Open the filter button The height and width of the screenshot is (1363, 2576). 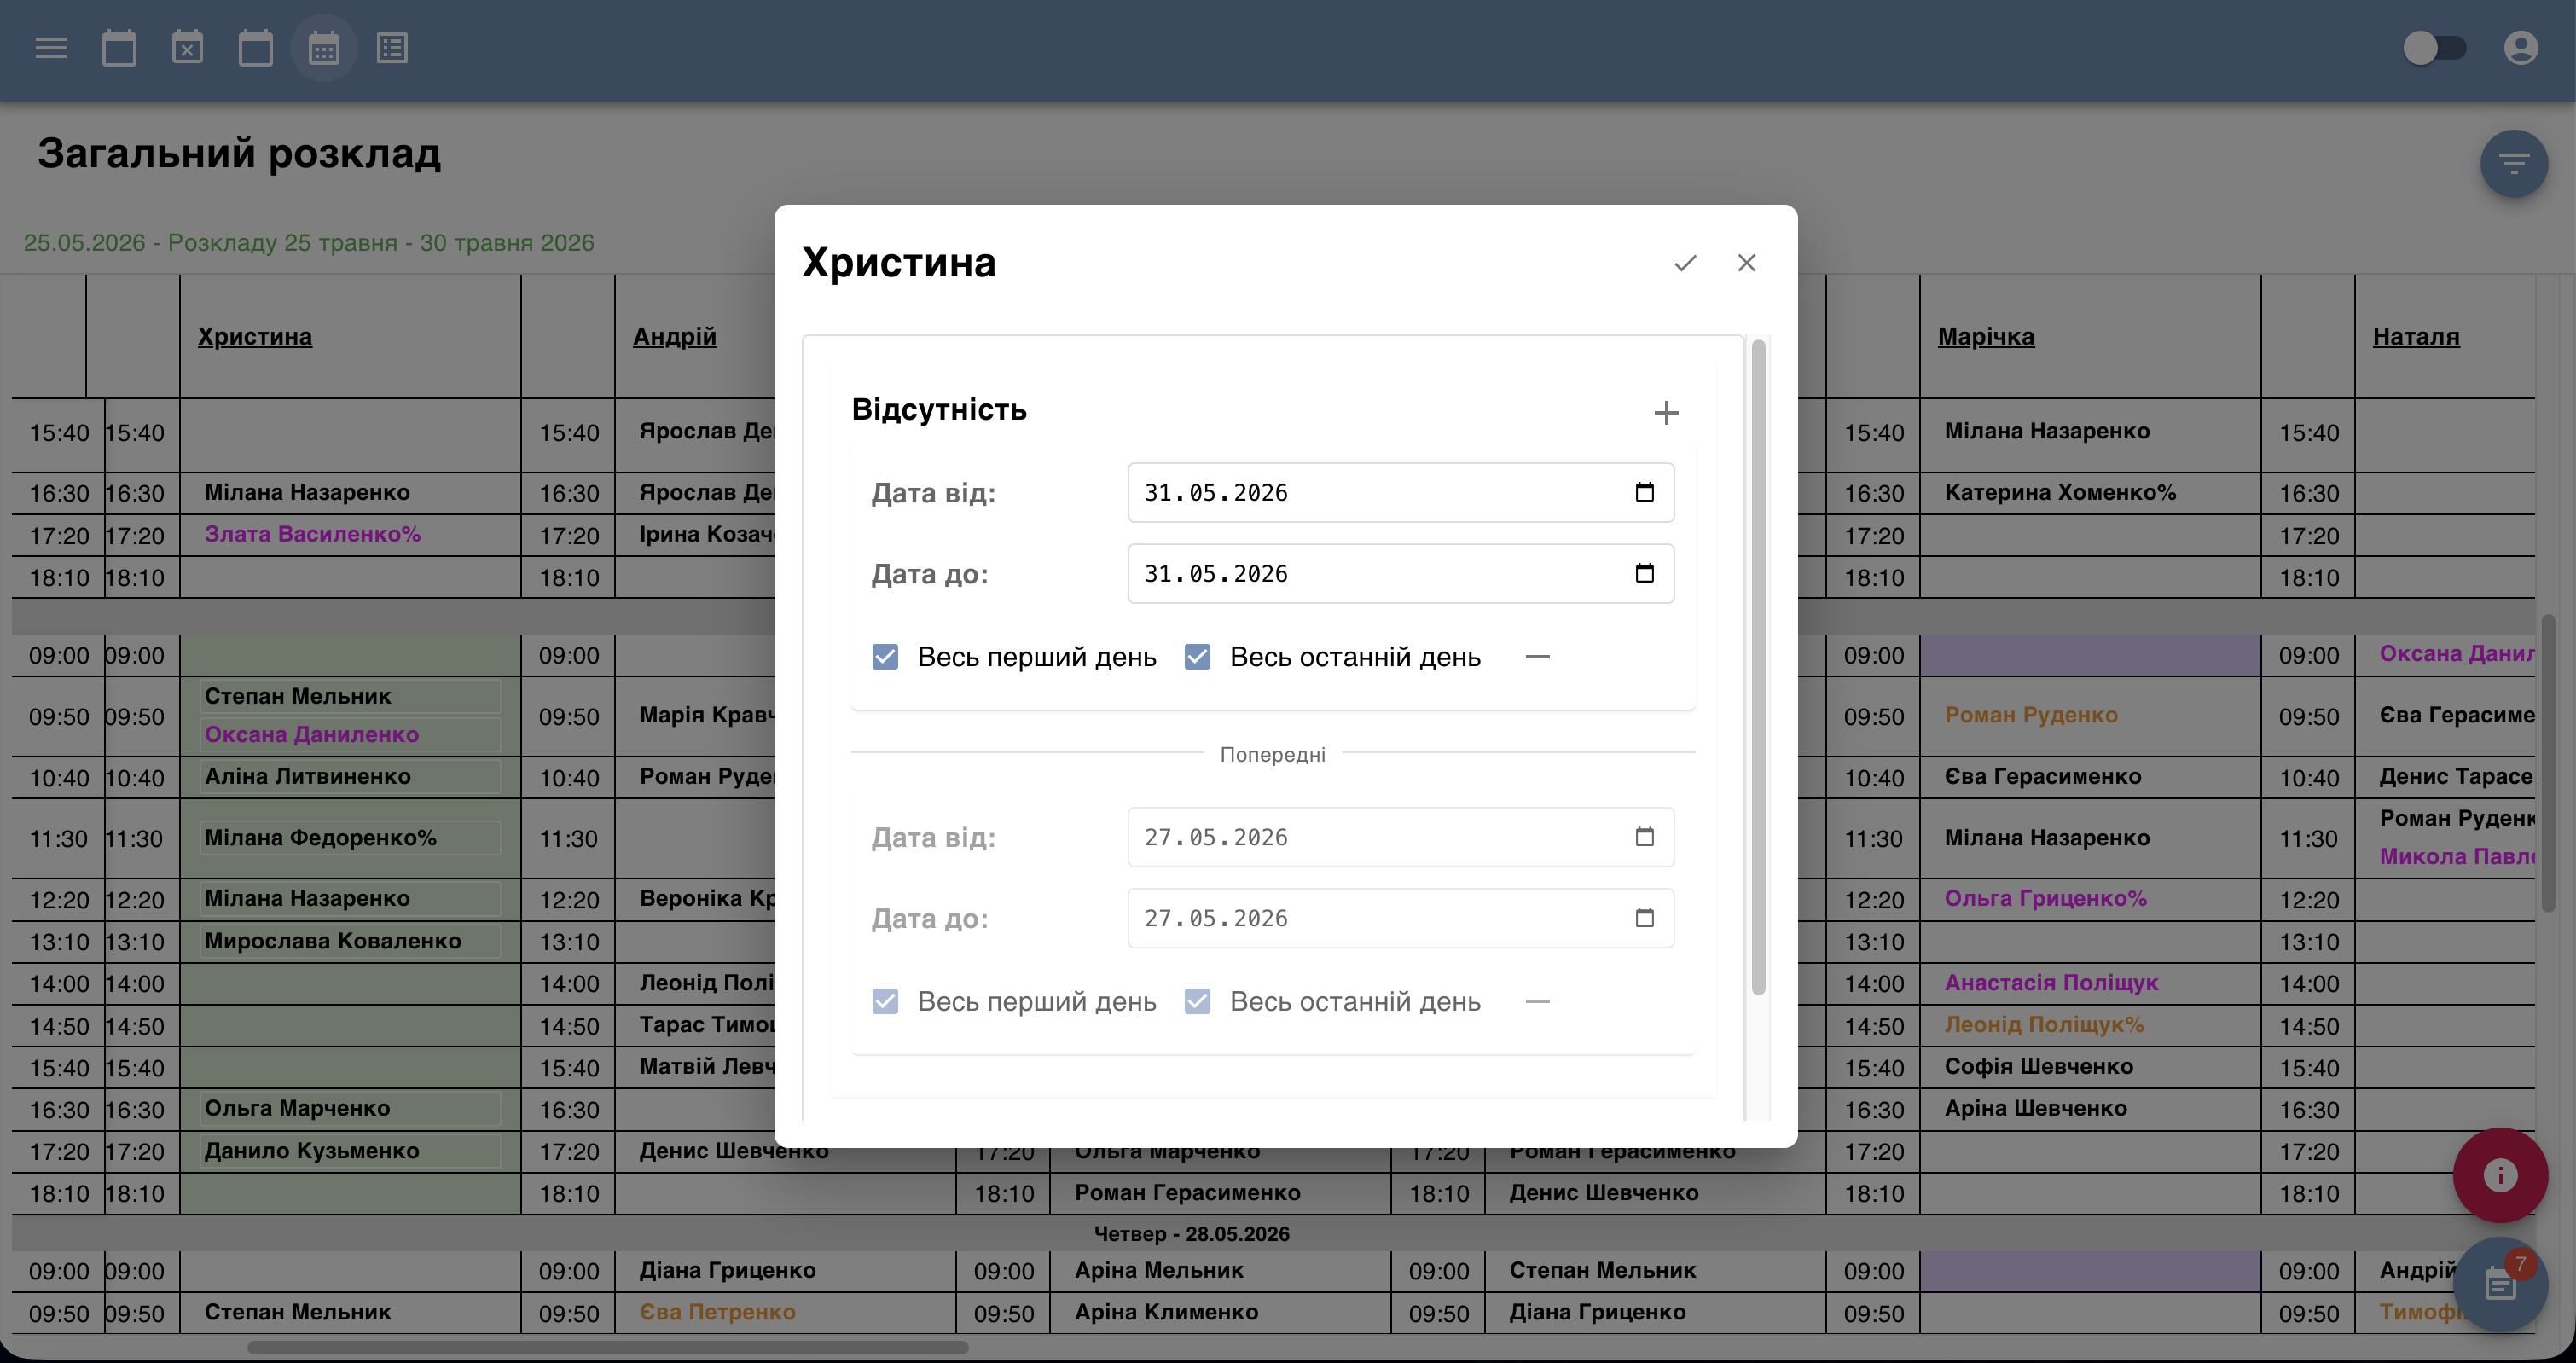[x=2513, y=163]
